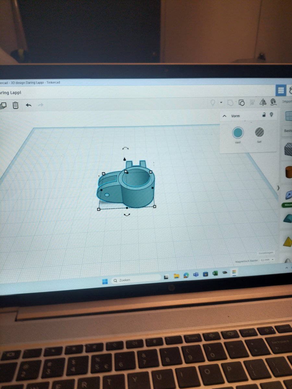
Task: Click the Group shapes icon
Action: [230, 103]
